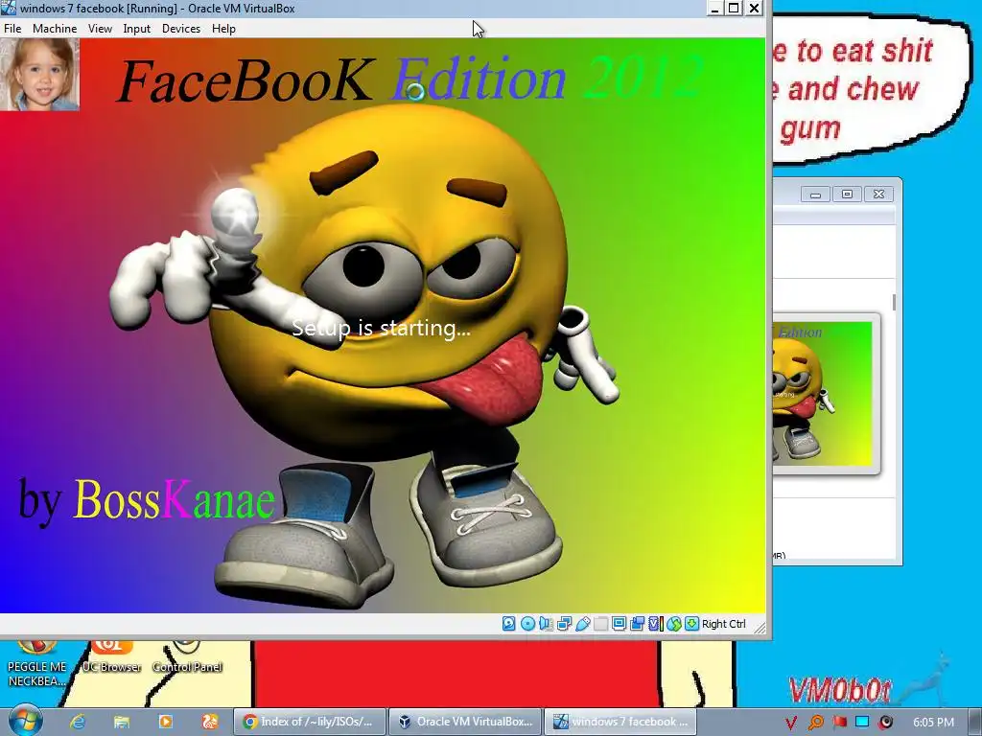Click the CPU virtualization V indicator
Image resolution: width=982 pixels, height=736 pixels.
point(655,623)
